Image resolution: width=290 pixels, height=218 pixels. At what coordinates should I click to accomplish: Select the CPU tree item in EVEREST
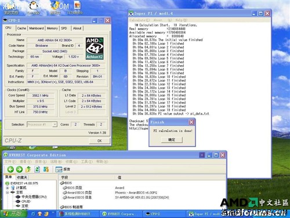pyautogui.click(x=31, y=197)
